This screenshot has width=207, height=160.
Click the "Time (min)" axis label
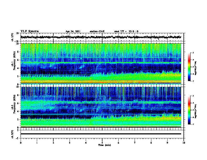(x=105, y=145)
